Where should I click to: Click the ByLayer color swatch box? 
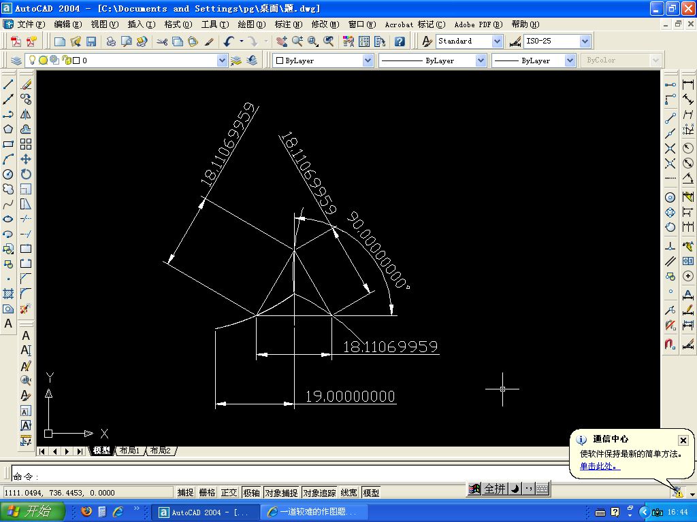click(x=280, y=60)
